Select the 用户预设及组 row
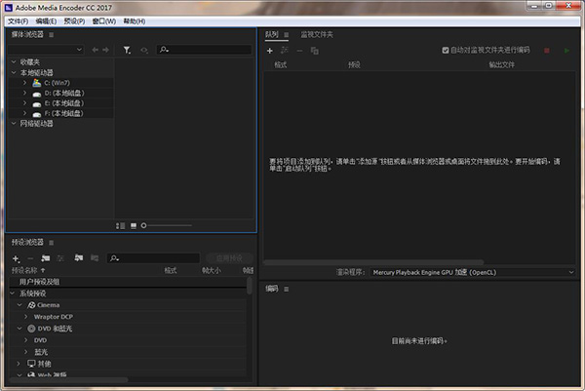This screenshot has width=585, height=391. coord(128,282)
